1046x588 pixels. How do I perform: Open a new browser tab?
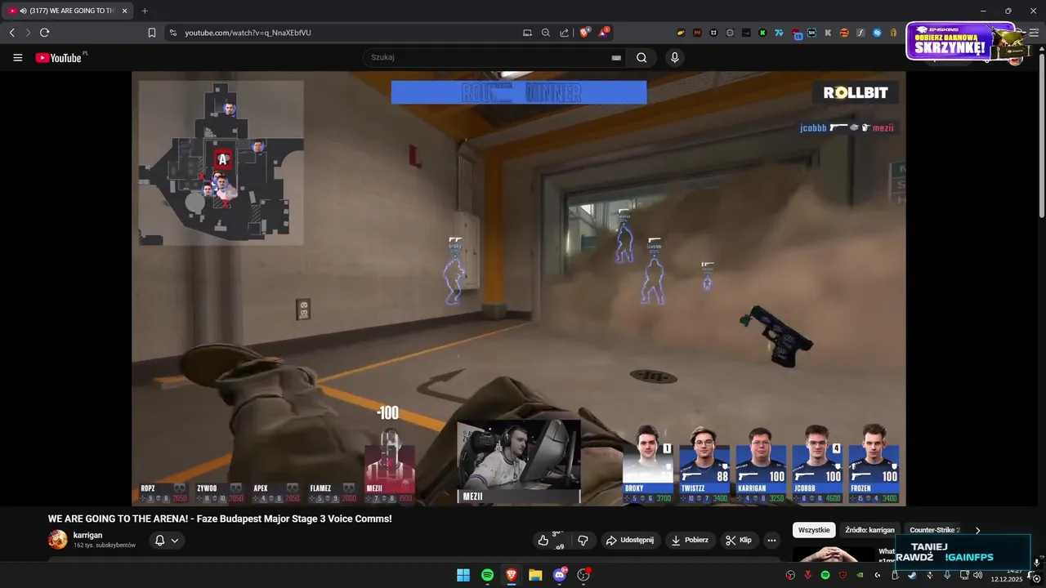pyautogui.click(x=145, y=11)
